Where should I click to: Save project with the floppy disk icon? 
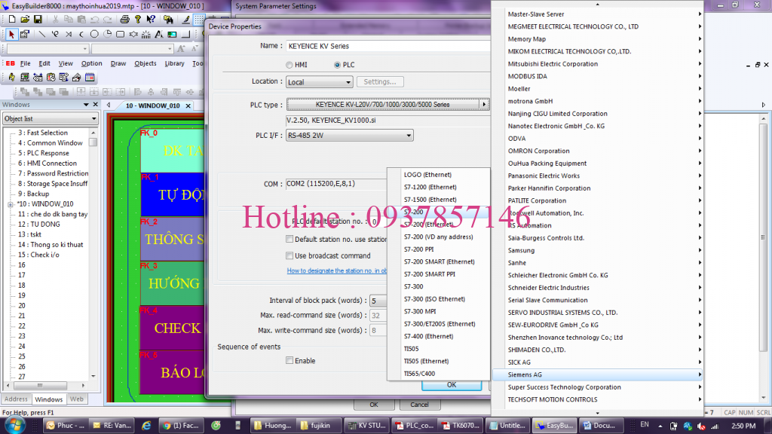click(x=38, y=20)
